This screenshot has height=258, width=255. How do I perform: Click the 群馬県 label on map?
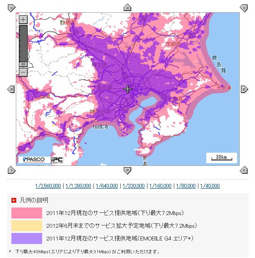68,22
